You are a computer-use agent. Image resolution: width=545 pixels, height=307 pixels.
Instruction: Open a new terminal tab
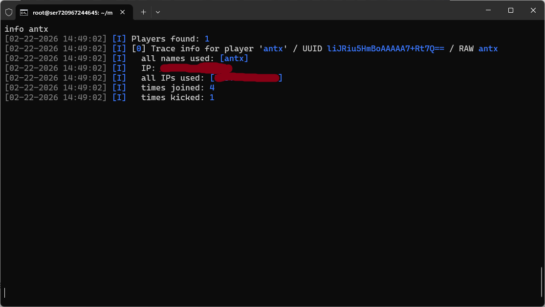(x=143, y=12)
